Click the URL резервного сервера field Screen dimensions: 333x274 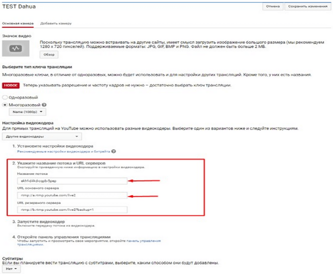tap(72, 210)
